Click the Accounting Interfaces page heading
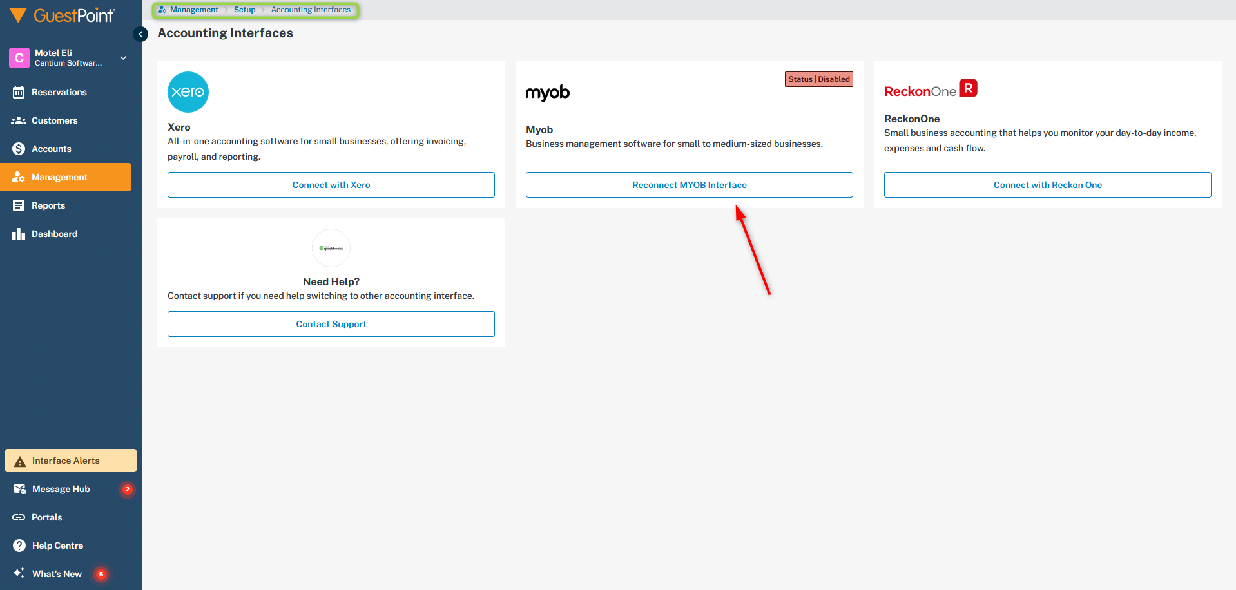1236x590 pixels. tap(226, 33)
